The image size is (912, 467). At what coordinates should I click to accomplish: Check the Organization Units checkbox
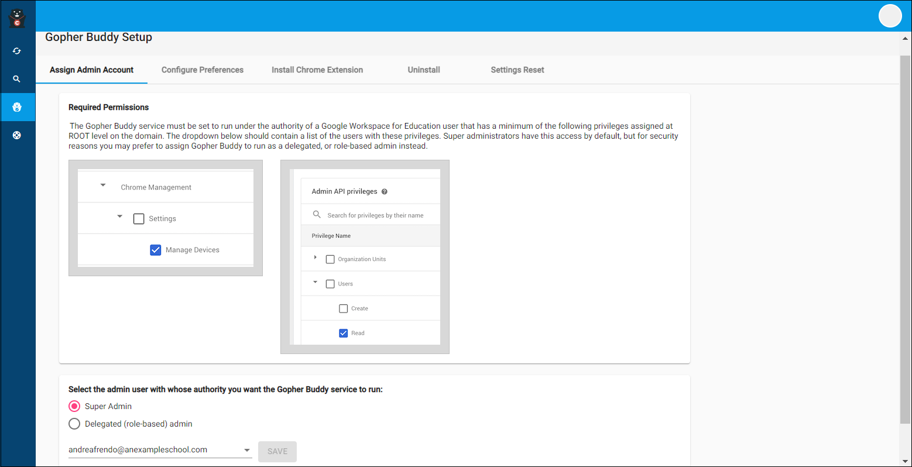330,259
